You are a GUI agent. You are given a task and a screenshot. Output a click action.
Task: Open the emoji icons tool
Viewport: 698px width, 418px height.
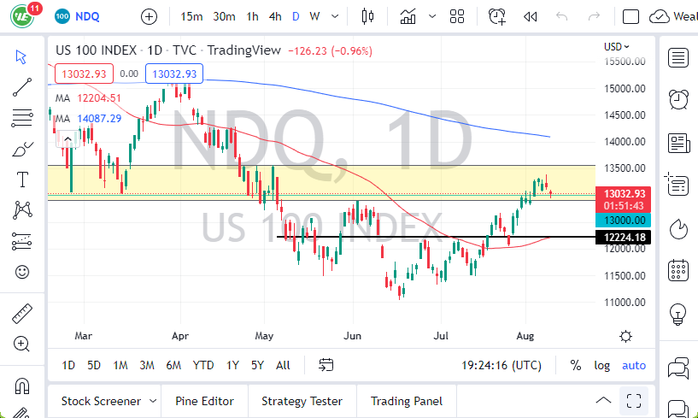22,273
